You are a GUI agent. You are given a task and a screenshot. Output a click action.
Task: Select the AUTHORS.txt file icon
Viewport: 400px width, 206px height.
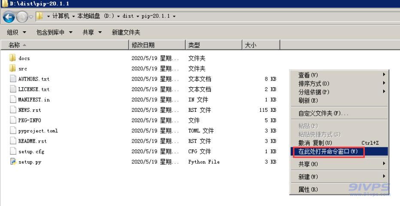(x=13, y=78)
